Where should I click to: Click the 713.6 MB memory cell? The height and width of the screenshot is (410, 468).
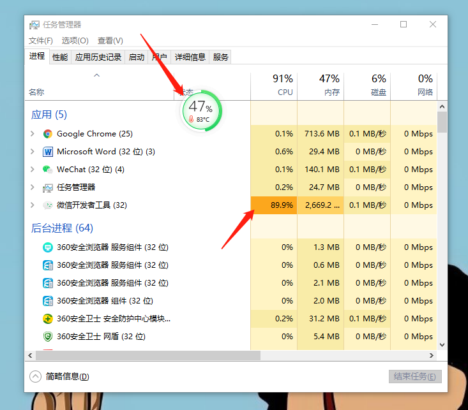pyautogui.click(x=321, y=134)
